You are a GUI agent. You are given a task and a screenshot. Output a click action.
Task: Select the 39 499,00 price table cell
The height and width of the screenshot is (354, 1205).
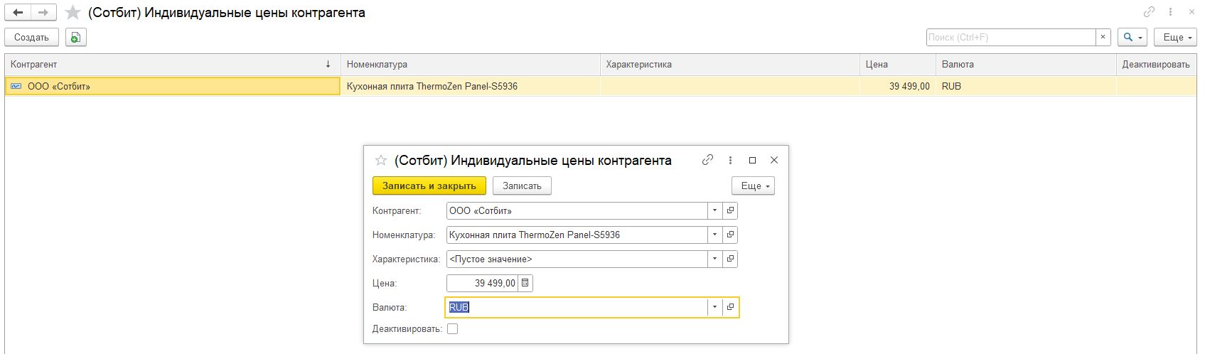[898, 86]
